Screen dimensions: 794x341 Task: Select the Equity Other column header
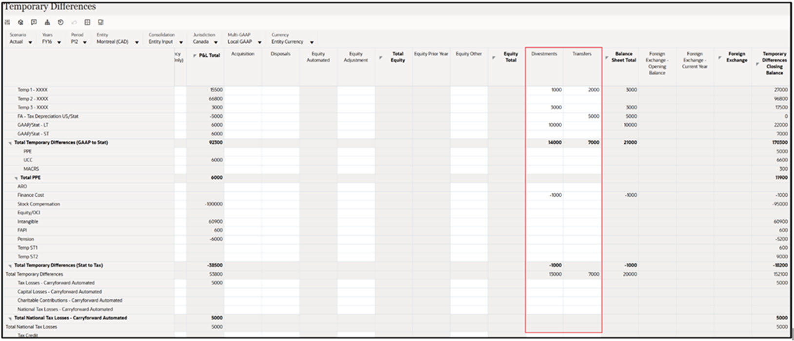click(469, 54)
